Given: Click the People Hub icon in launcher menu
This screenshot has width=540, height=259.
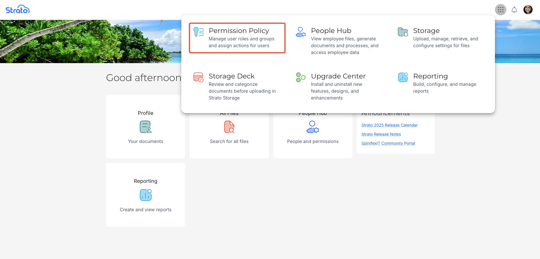Looking at the screenshot, I should (x=301, y=32).
